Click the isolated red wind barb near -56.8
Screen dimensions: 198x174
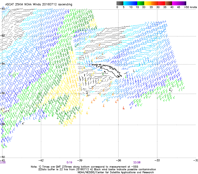click(x=124, y=108)
